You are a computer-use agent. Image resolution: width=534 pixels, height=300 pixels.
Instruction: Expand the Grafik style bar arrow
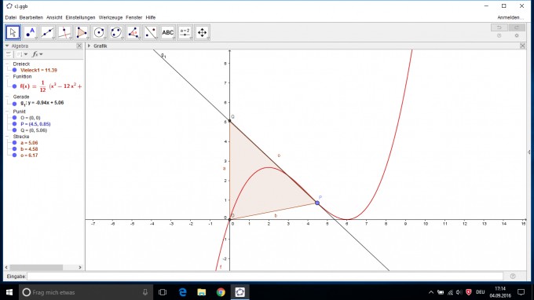tap(90, 46)
